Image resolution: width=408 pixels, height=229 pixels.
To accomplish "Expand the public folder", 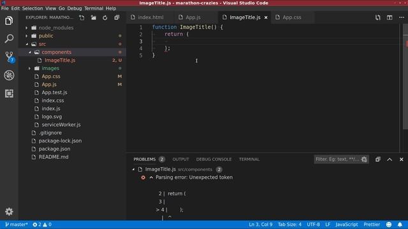I will pyautogui.click(x=27, y=36).
